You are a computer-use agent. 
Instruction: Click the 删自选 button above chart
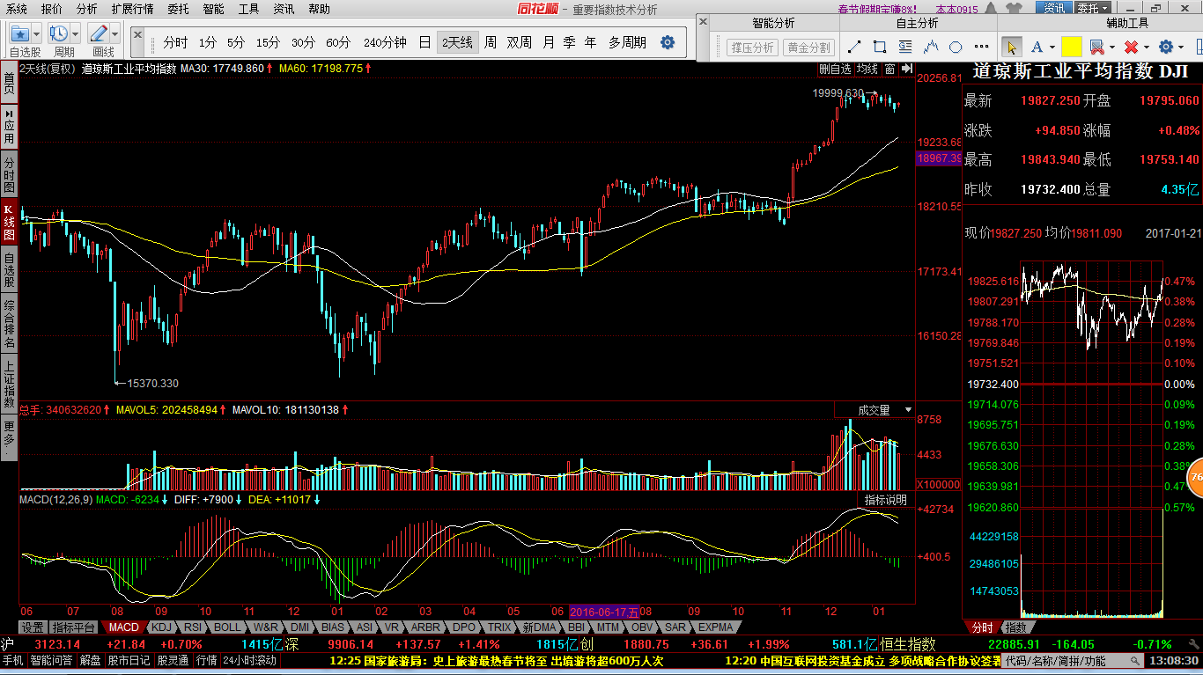[835, 69]
